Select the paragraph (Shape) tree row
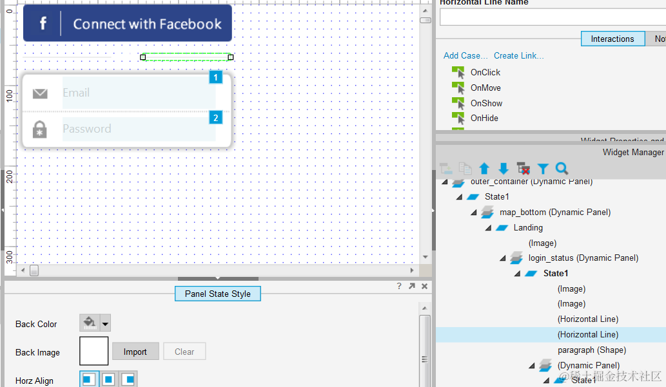This screenshot has height=387, width=666. pos(592,350)
